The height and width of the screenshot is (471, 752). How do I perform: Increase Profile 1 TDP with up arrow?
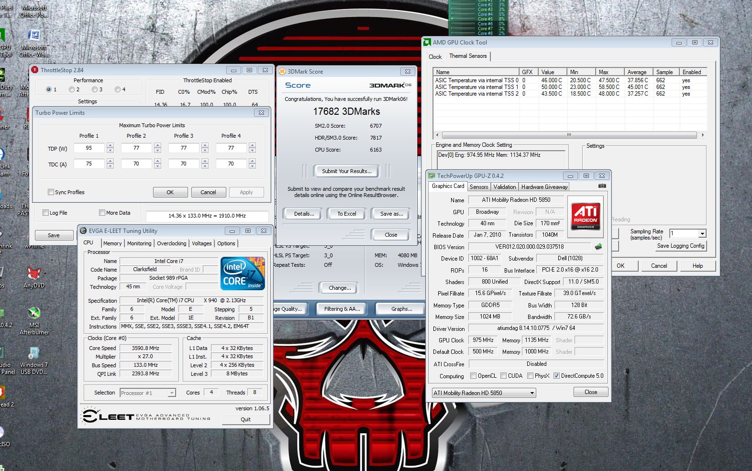tap(111, 145)
